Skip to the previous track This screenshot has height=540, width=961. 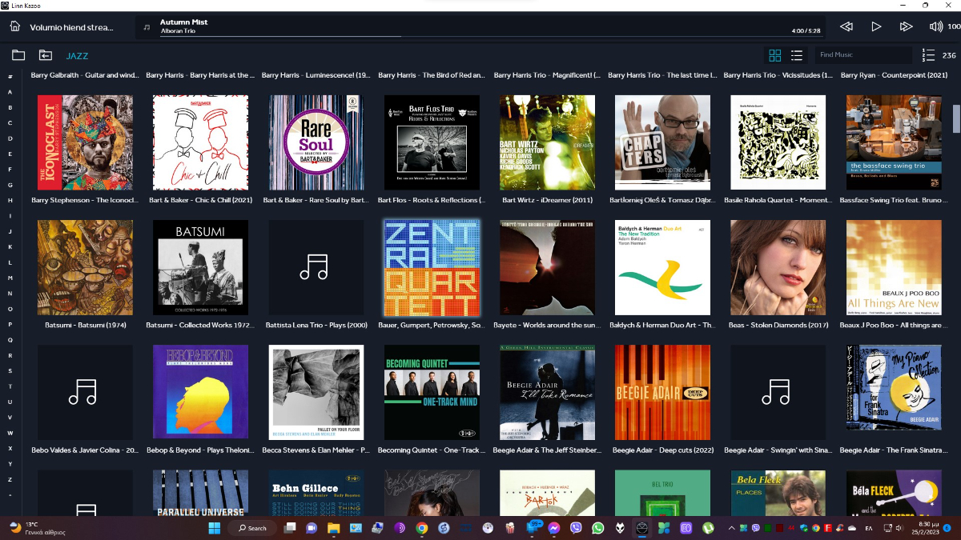[x=846, y=26]
